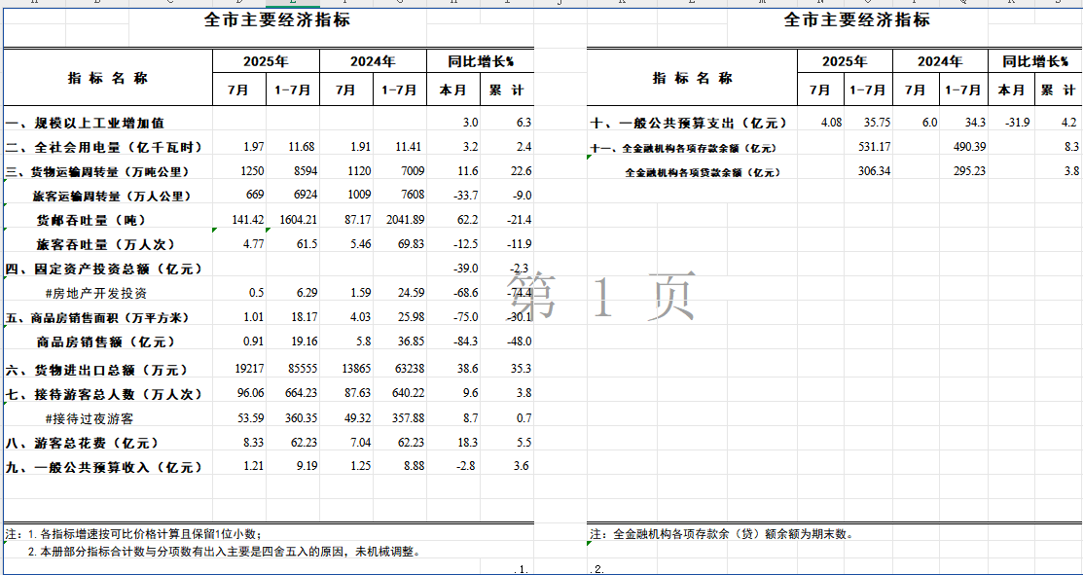Select the left table title 全市主要经济指标
The width and height of the screenshot is (1083, 575).
coord(277,20)
